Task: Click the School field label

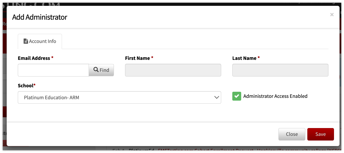Action: pos(26,86)
